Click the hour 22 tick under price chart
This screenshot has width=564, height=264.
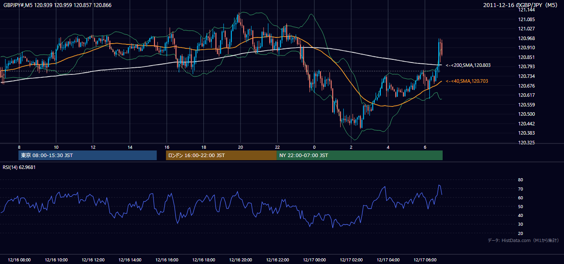277,147
